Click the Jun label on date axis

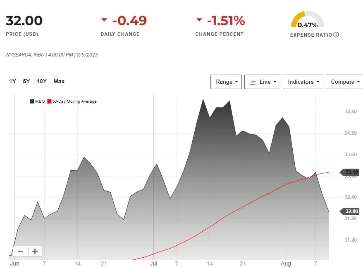pos(14,263)
